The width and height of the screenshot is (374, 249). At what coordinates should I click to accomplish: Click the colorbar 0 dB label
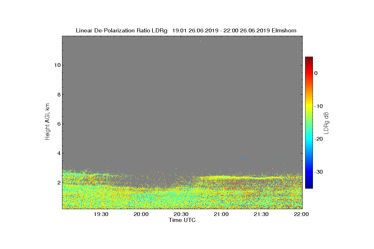[x=316, y=73]
